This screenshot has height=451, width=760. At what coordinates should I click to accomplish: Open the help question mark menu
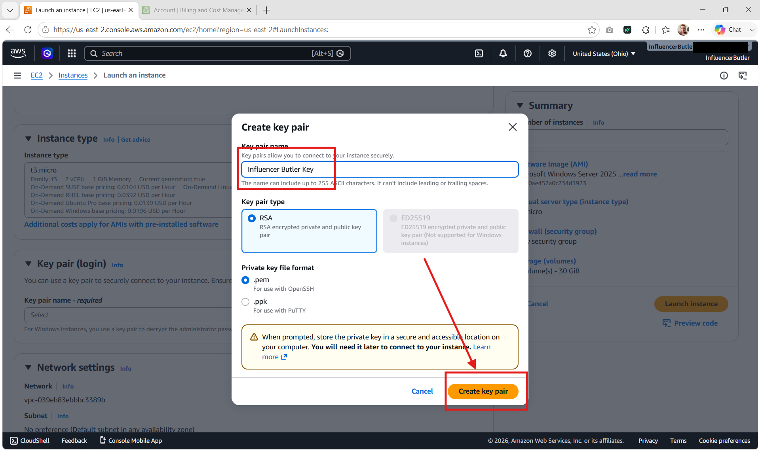(x=528, y=53)
